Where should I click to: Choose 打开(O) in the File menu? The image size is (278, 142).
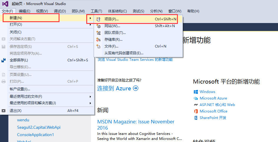click(x=47, y=25)
